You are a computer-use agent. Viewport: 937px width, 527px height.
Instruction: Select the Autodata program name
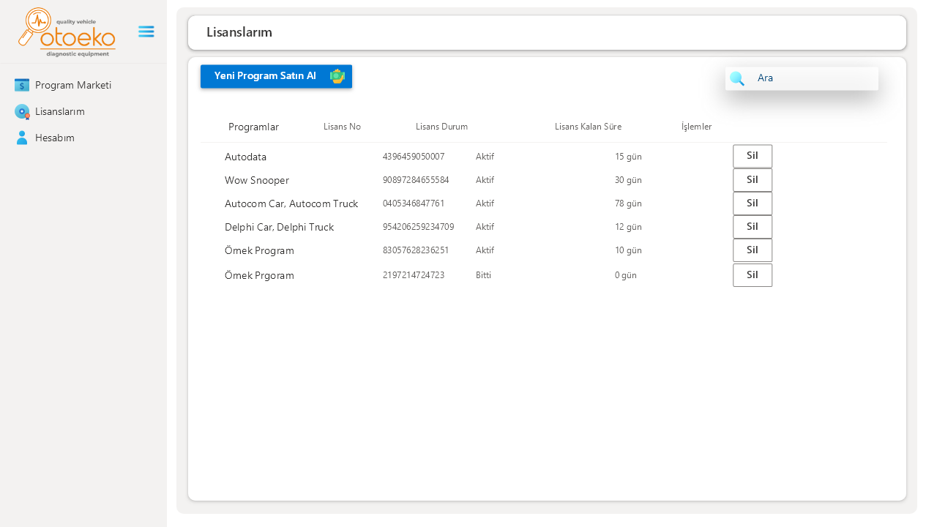245,157
